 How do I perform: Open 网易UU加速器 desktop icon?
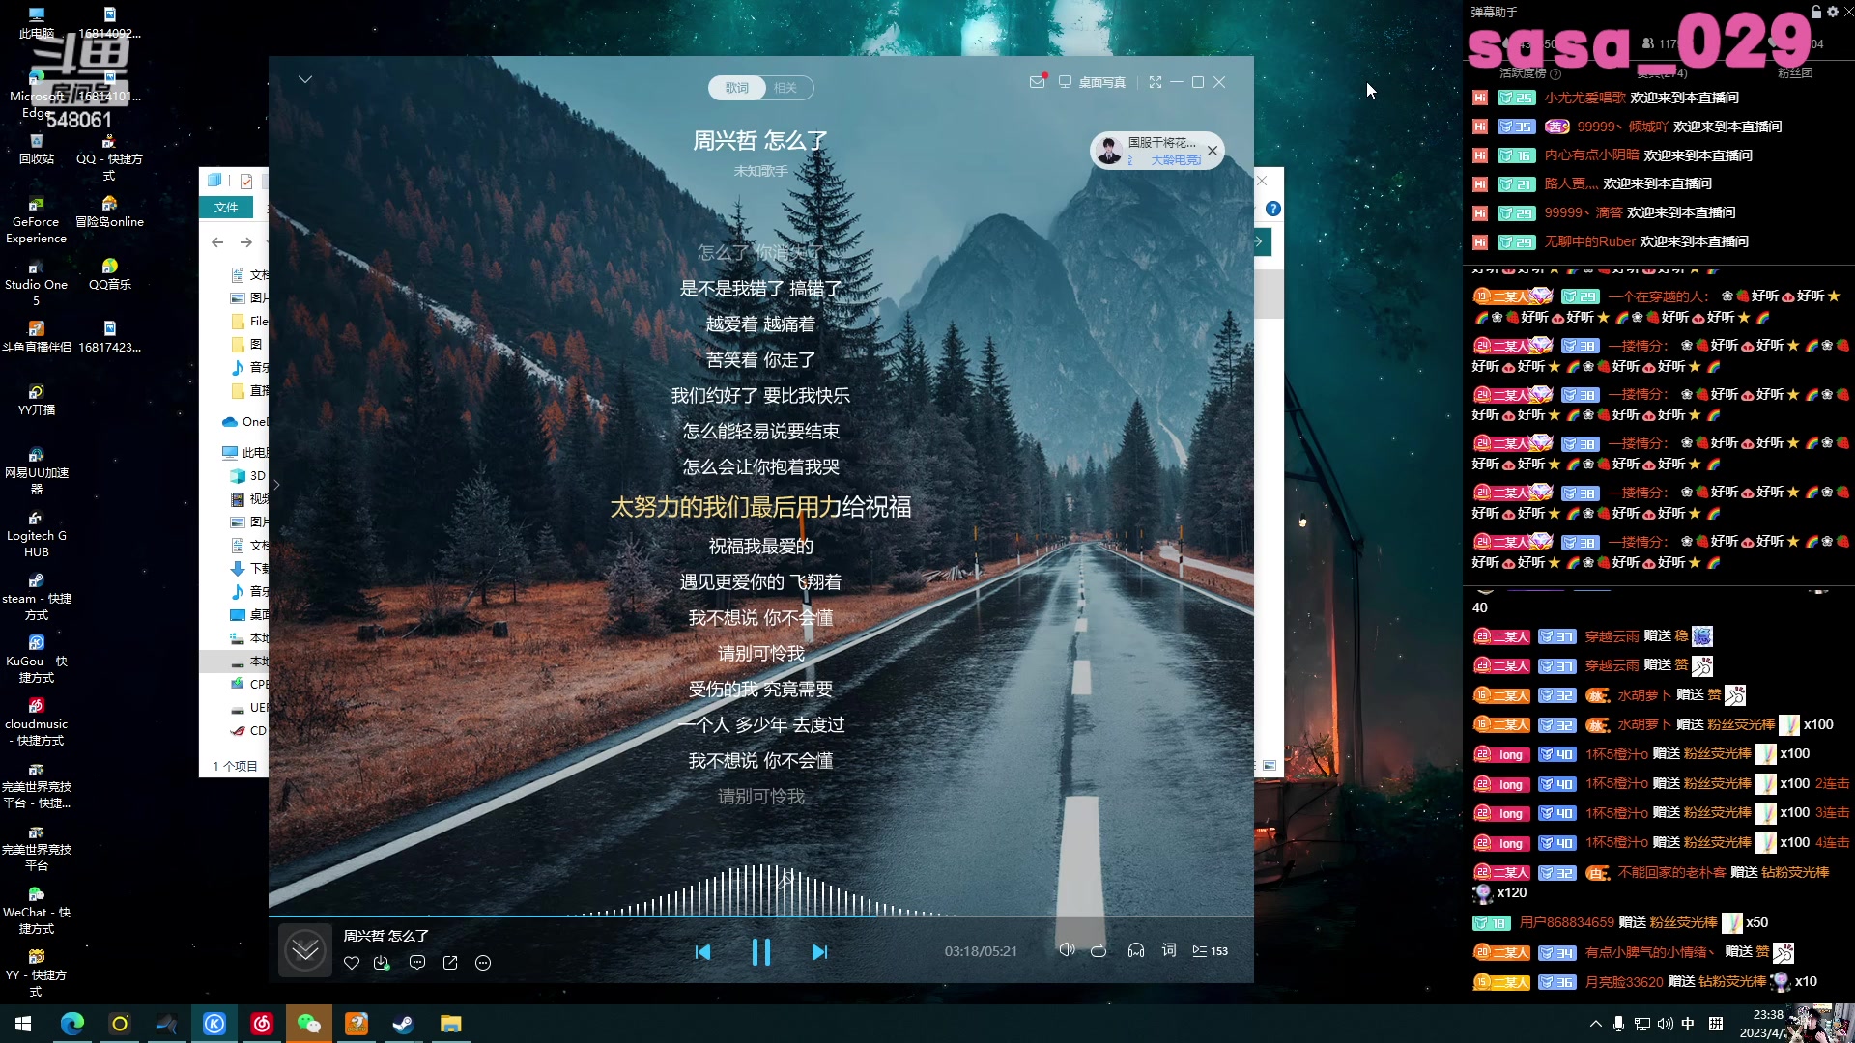(x=37, y=471)
